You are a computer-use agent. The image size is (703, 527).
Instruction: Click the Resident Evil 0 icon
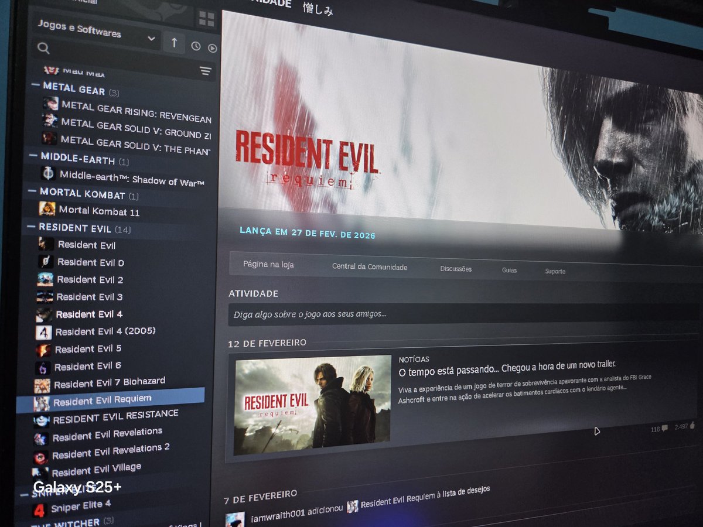tap(46, 261)
